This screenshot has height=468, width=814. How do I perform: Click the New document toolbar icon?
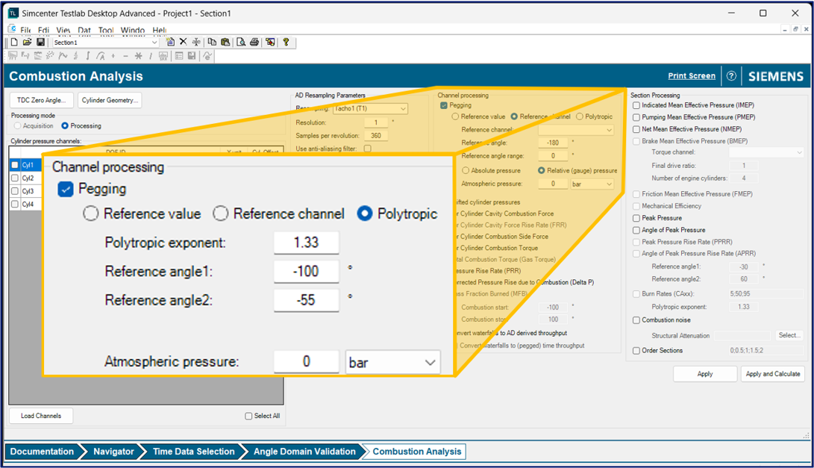coord(14,42)
